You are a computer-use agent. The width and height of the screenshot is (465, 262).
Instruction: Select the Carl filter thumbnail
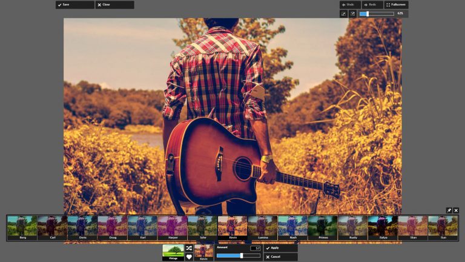[x=52, y=228]
